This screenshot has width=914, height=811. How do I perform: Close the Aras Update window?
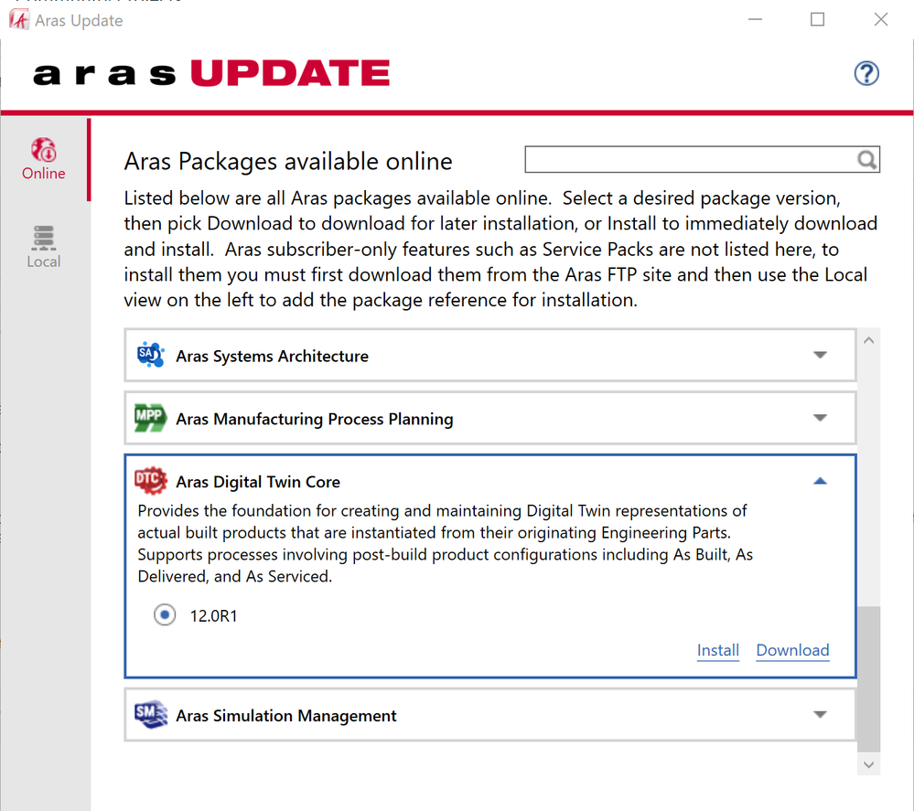(881, 19)
